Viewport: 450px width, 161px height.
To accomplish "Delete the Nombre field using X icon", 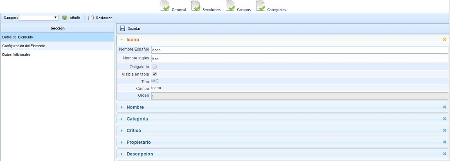I will 445,107.
